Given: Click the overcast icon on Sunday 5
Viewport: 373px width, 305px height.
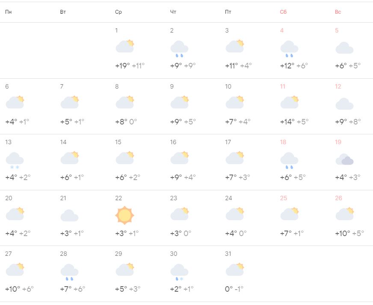Looking at the screenshot, I should point(344,48).
